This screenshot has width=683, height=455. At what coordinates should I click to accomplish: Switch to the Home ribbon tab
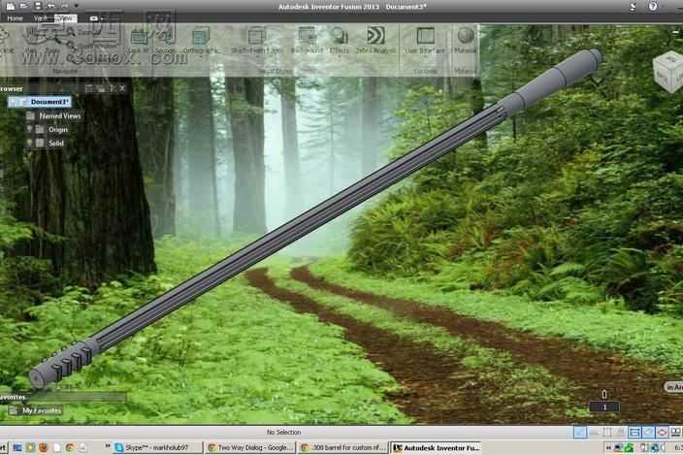[15, 18]
